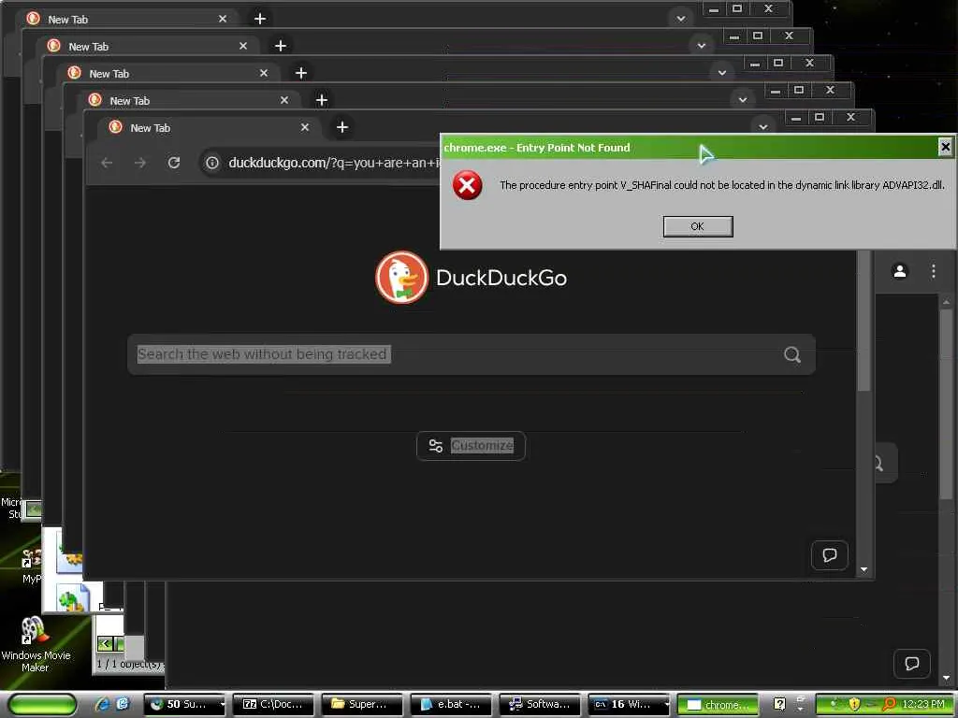Expand the '50 Su...' taskbar group

tap(184, 704)
